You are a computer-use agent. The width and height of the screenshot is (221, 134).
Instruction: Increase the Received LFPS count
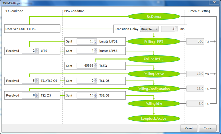click(37, 50)
